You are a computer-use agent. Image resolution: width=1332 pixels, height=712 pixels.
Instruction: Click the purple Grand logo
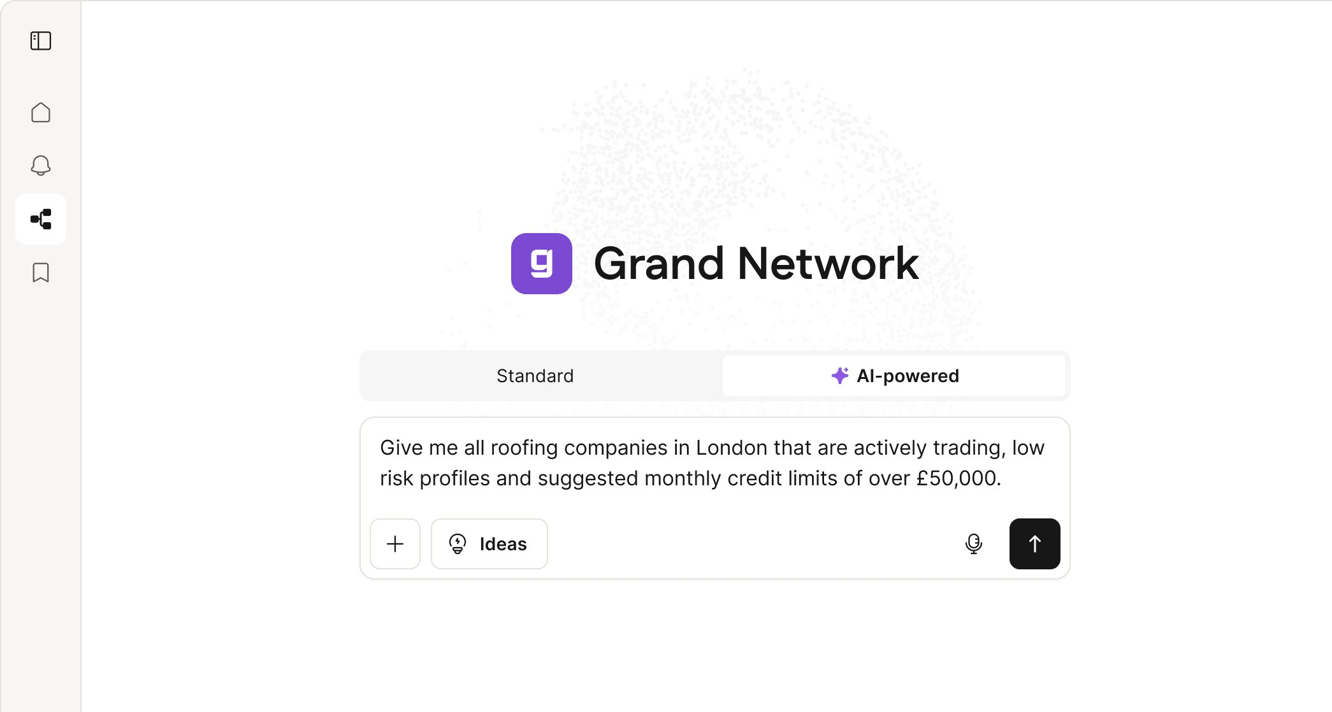click(x=541, y=264)
